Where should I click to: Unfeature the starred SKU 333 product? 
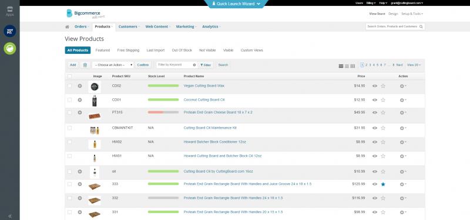383,184
